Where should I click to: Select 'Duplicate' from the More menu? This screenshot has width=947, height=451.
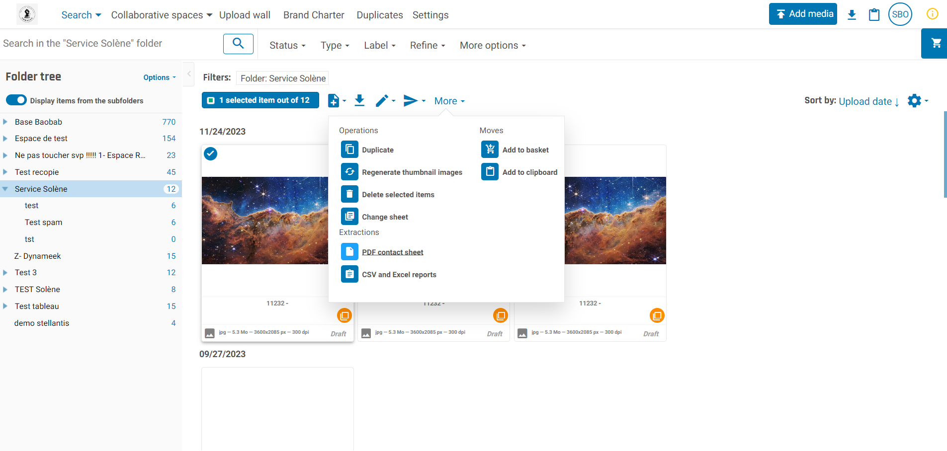point(378,150)
